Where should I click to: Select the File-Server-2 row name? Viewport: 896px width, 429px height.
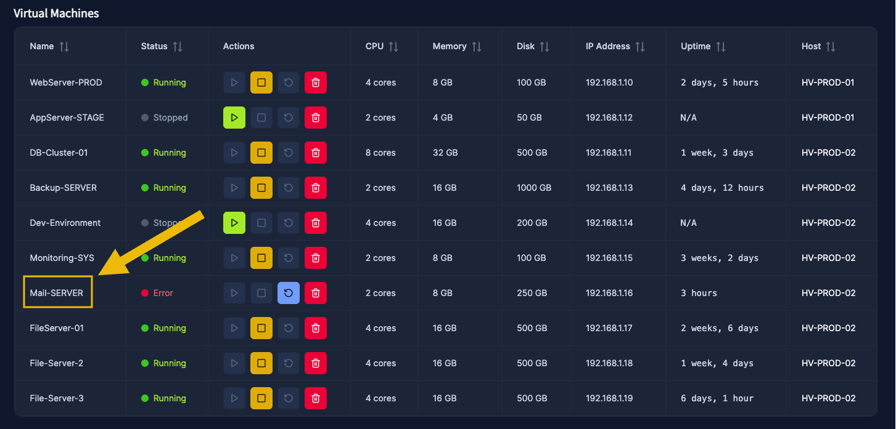point(57,363)
